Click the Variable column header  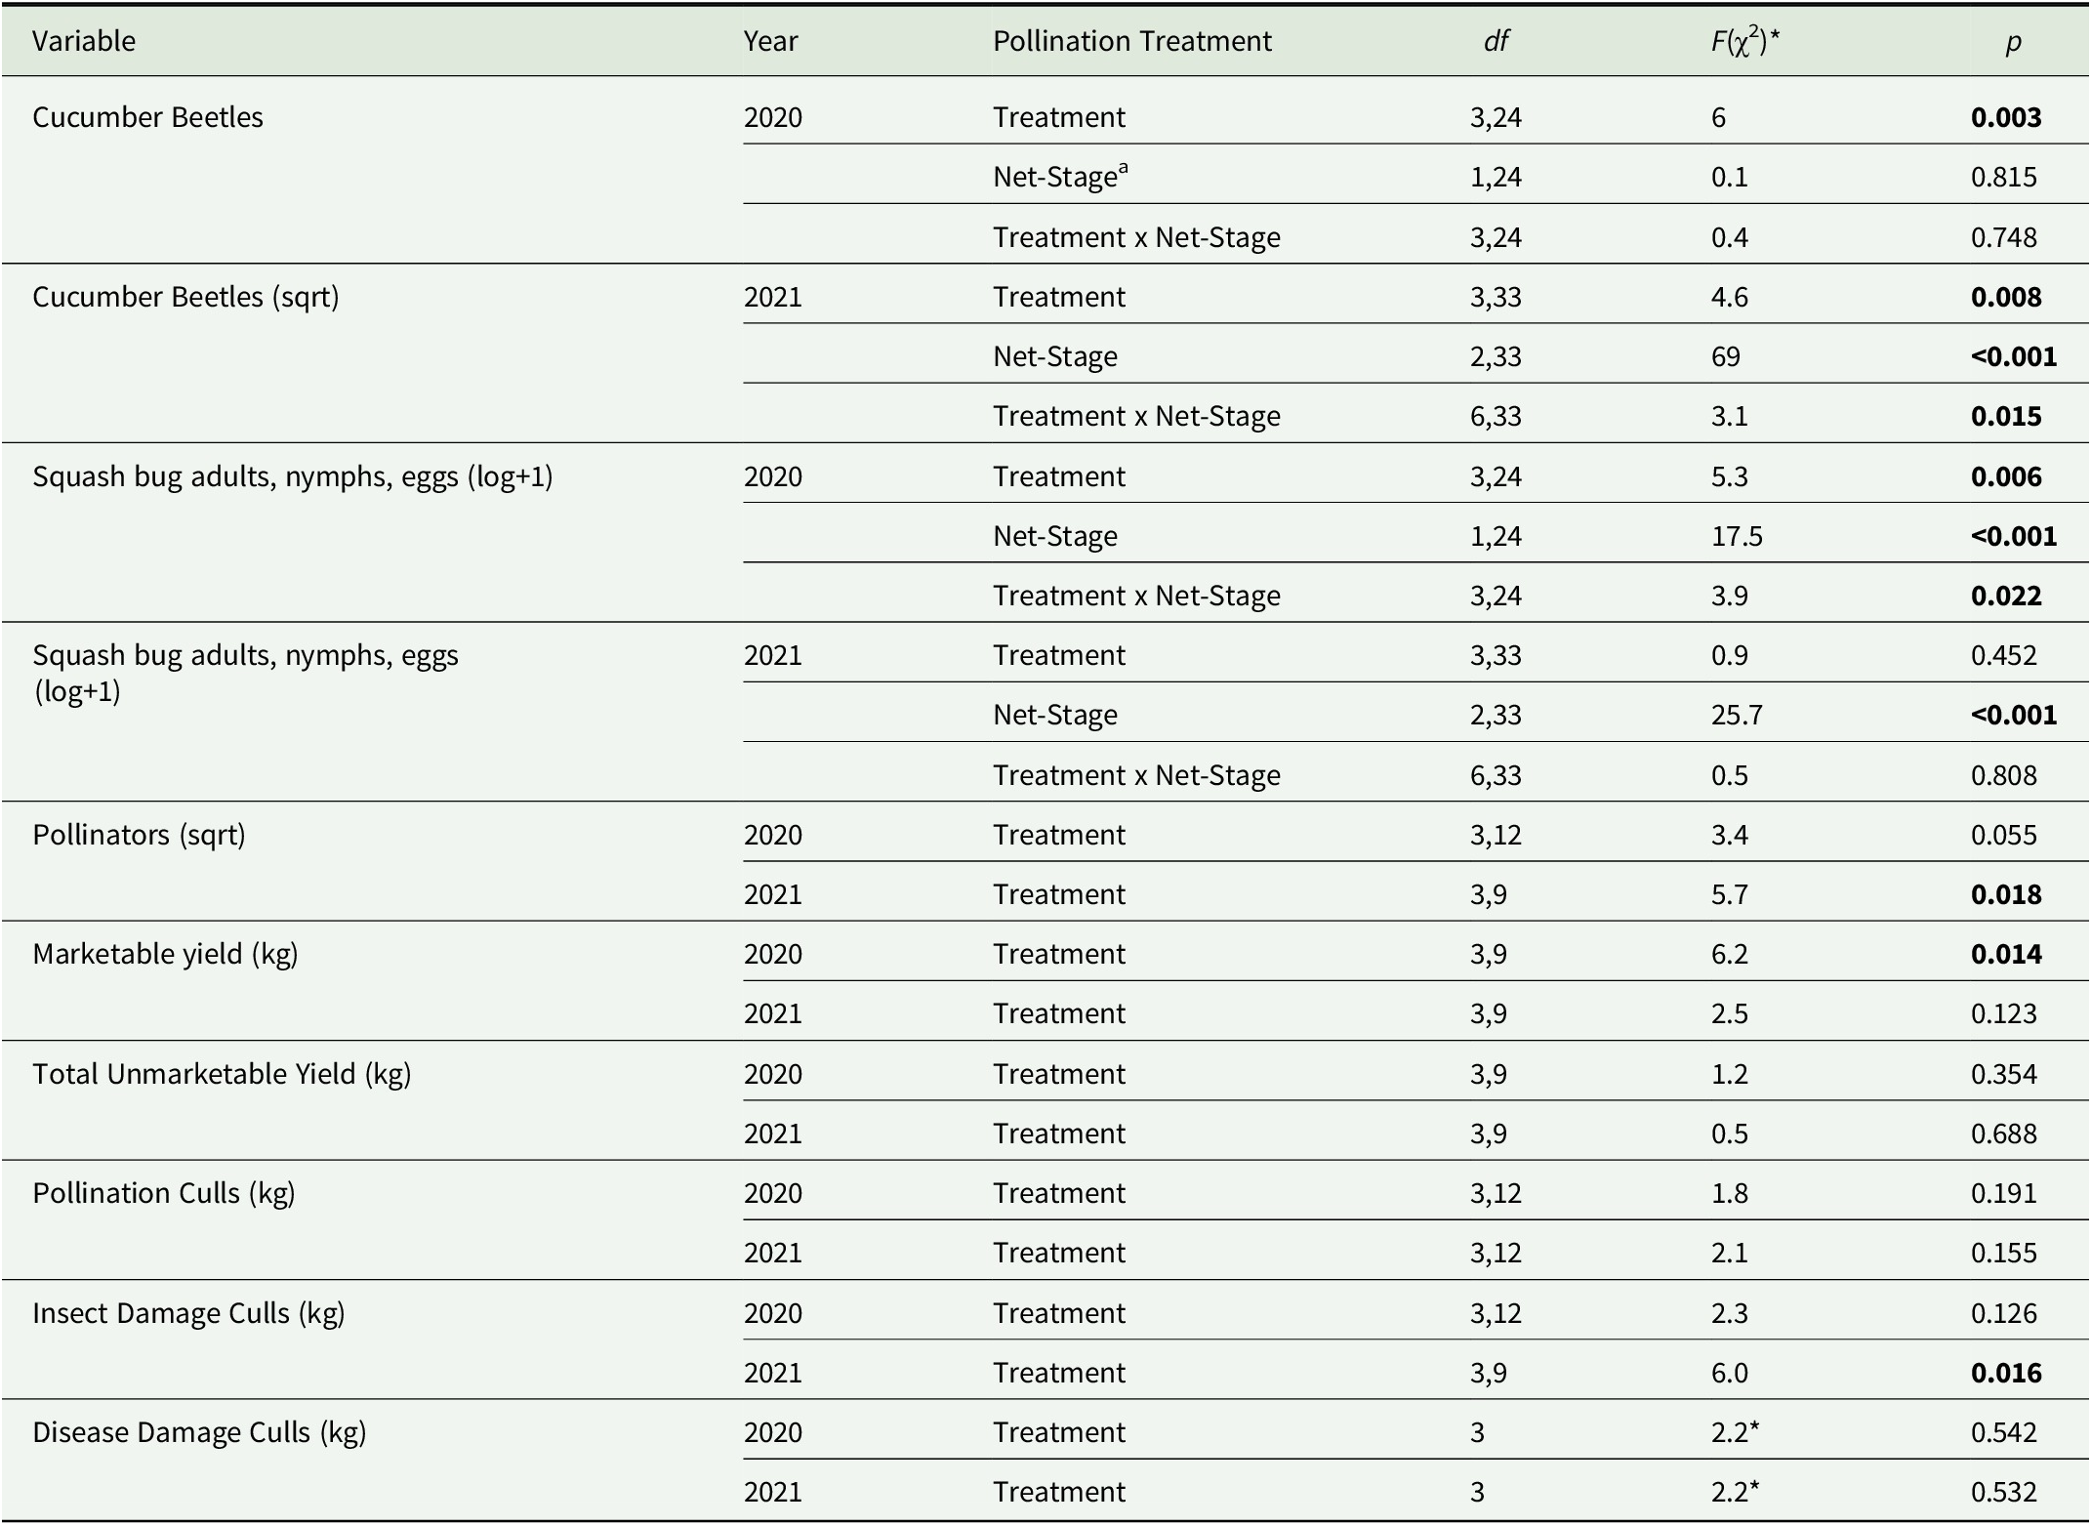pos(84,41)
